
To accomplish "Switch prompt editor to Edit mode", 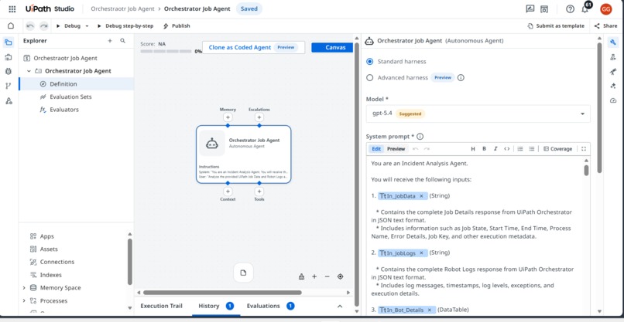I will (376, 149).
